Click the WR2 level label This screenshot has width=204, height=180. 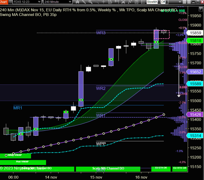[101, 88]
